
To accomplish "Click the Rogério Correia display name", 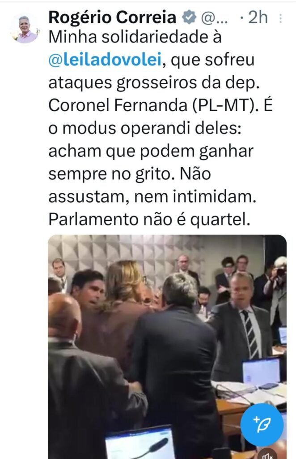I will (112, 17).
